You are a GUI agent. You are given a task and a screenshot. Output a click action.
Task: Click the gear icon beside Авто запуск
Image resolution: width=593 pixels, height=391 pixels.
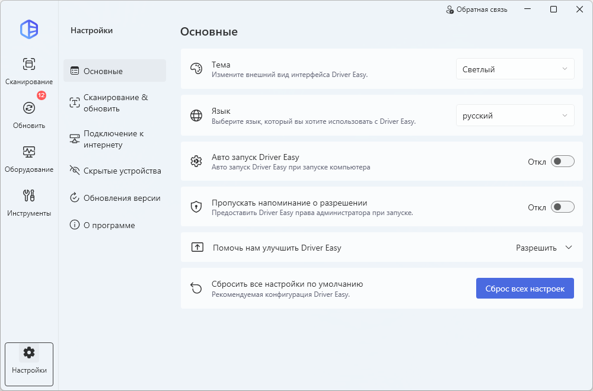coord(196,161)
